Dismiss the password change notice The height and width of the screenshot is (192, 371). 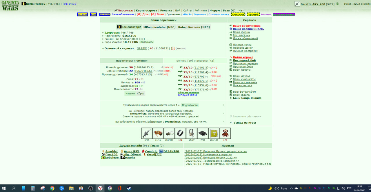[223, 114]
